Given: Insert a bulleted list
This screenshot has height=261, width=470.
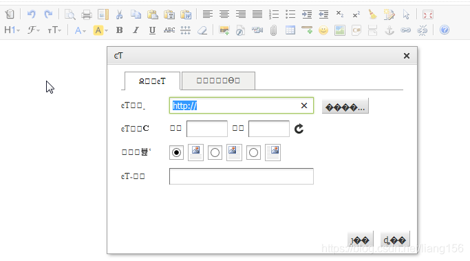Looking at the screenshot, I should [x=290, y=14].
